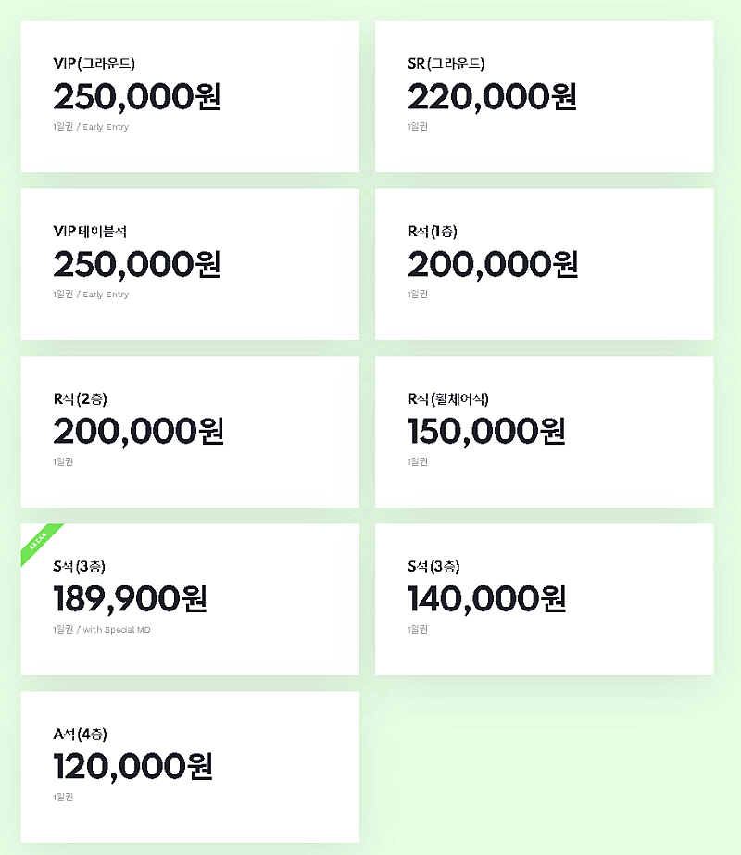
Task: Select the SR (그라운드) ticket card
Action: tap(544, 96)
